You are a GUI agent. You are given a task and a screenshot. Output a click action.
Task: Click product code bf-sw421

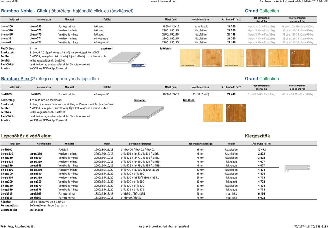[x=7, y=42]
